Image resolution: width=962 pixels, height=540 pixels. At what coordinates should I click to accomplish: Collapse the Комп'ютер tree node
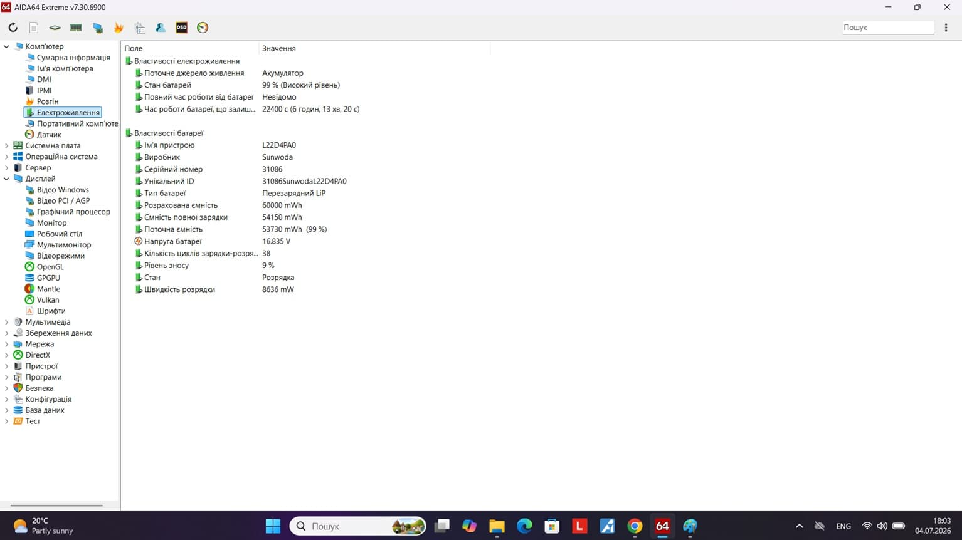pos(6,46)
